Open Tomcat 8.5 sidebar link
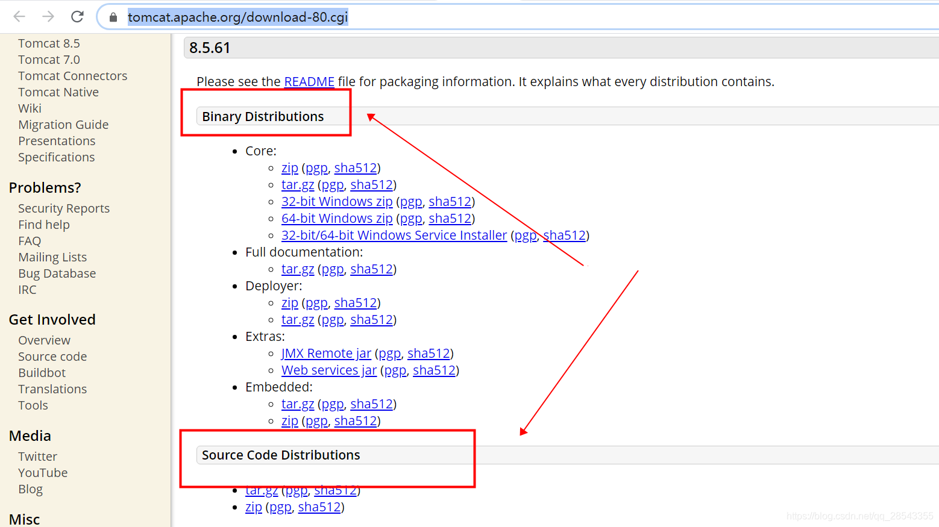This screenshot has width=939, height=527. pyautogui.click(x=49, y=43)
